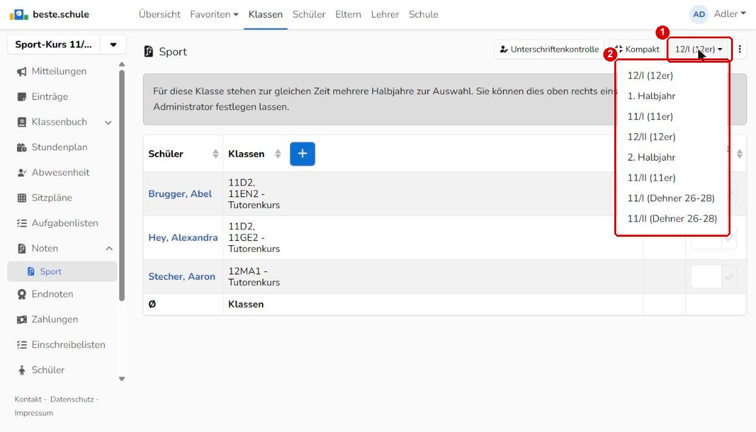Open Klassen in top navigation
756x432 pixels.
pyautogui.click(x=266, y=14)
